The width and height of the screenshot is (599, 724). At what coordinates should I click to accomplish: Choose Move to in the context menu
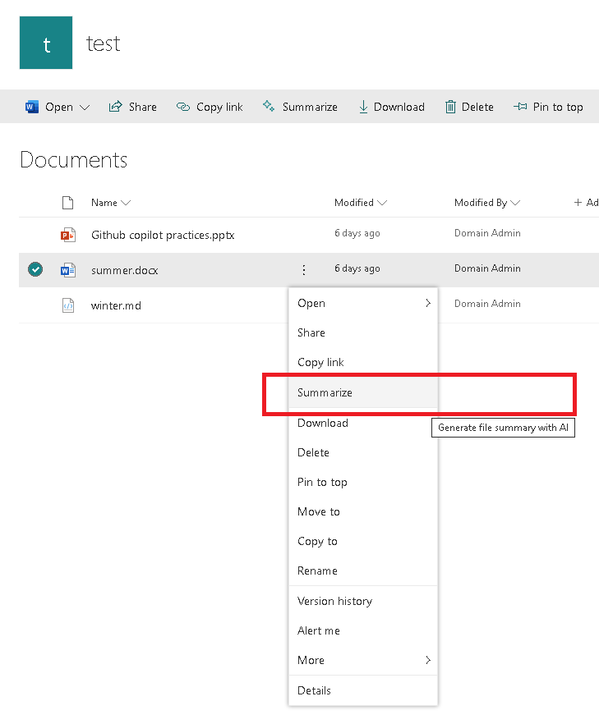pos(363,511)
